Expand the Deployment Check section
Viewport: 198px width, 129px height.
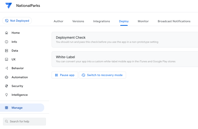click(x=125, y=40)
